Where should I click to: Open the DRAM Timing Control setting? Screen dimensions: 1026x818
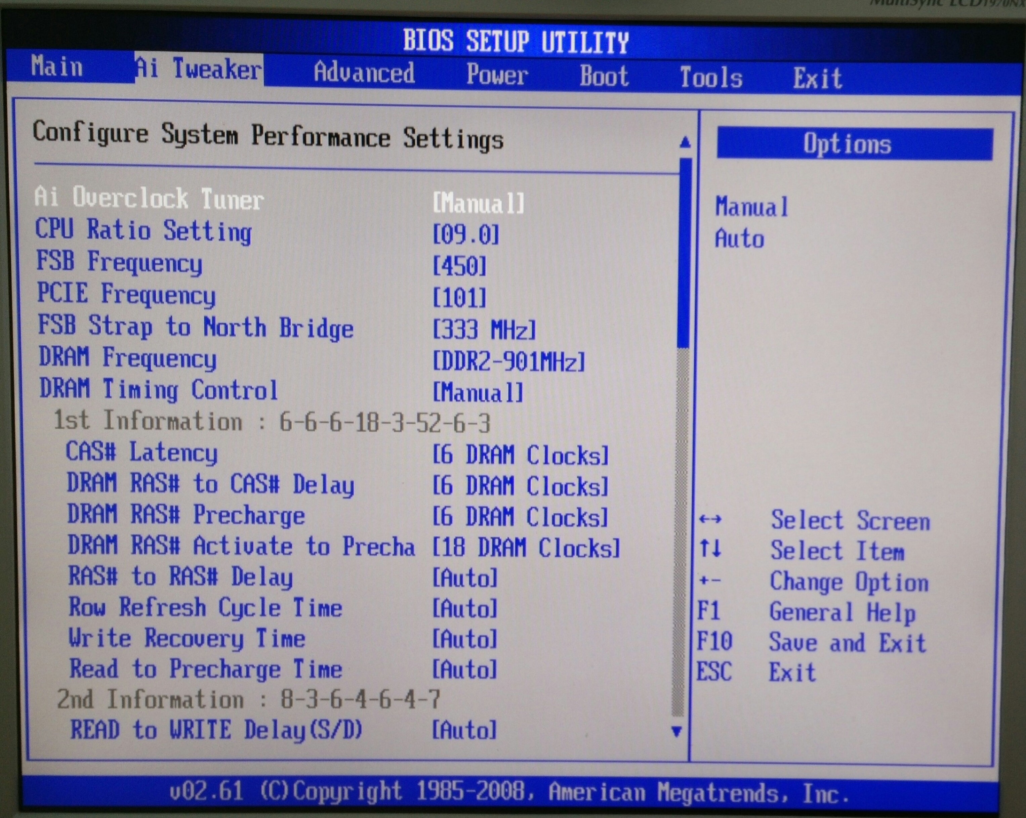point(159,389)
